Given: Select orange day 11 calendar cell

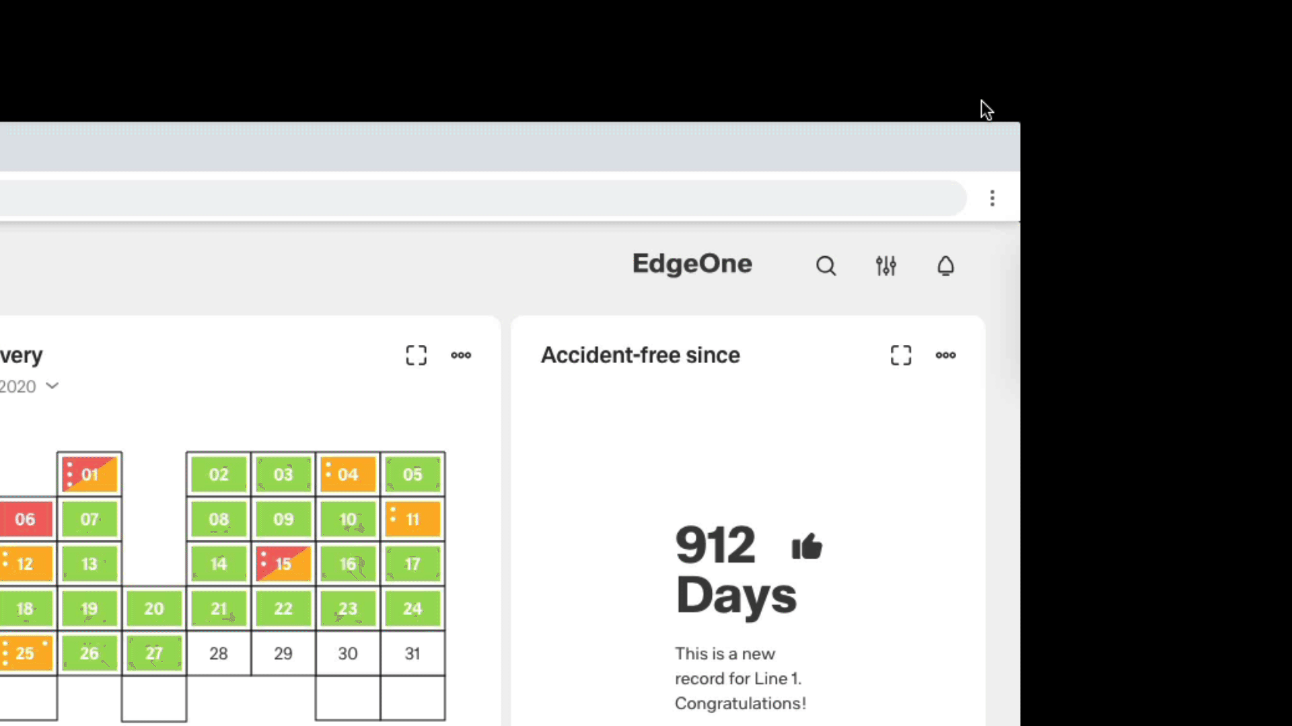Looking at the screenshot, I should click(x=412, y=519).
